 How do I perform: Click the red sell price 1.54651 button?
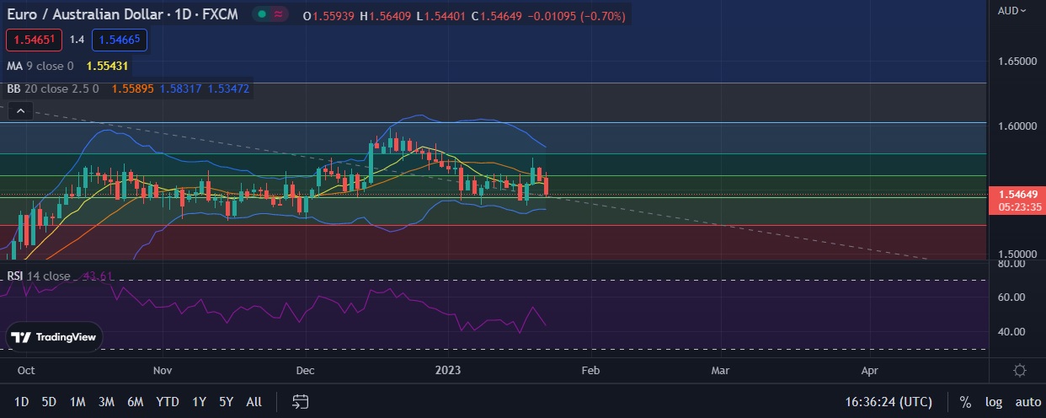click(x=34, y=40)
